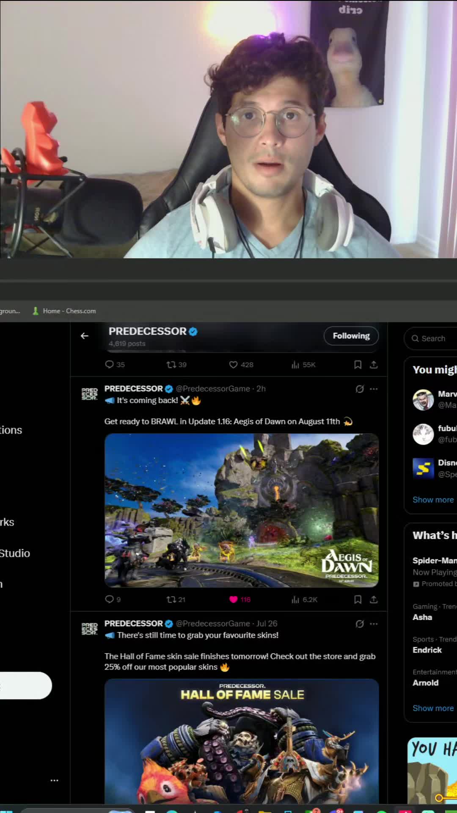Click Show more under What's happening
The image size is (457, 813).
point(433,708)
